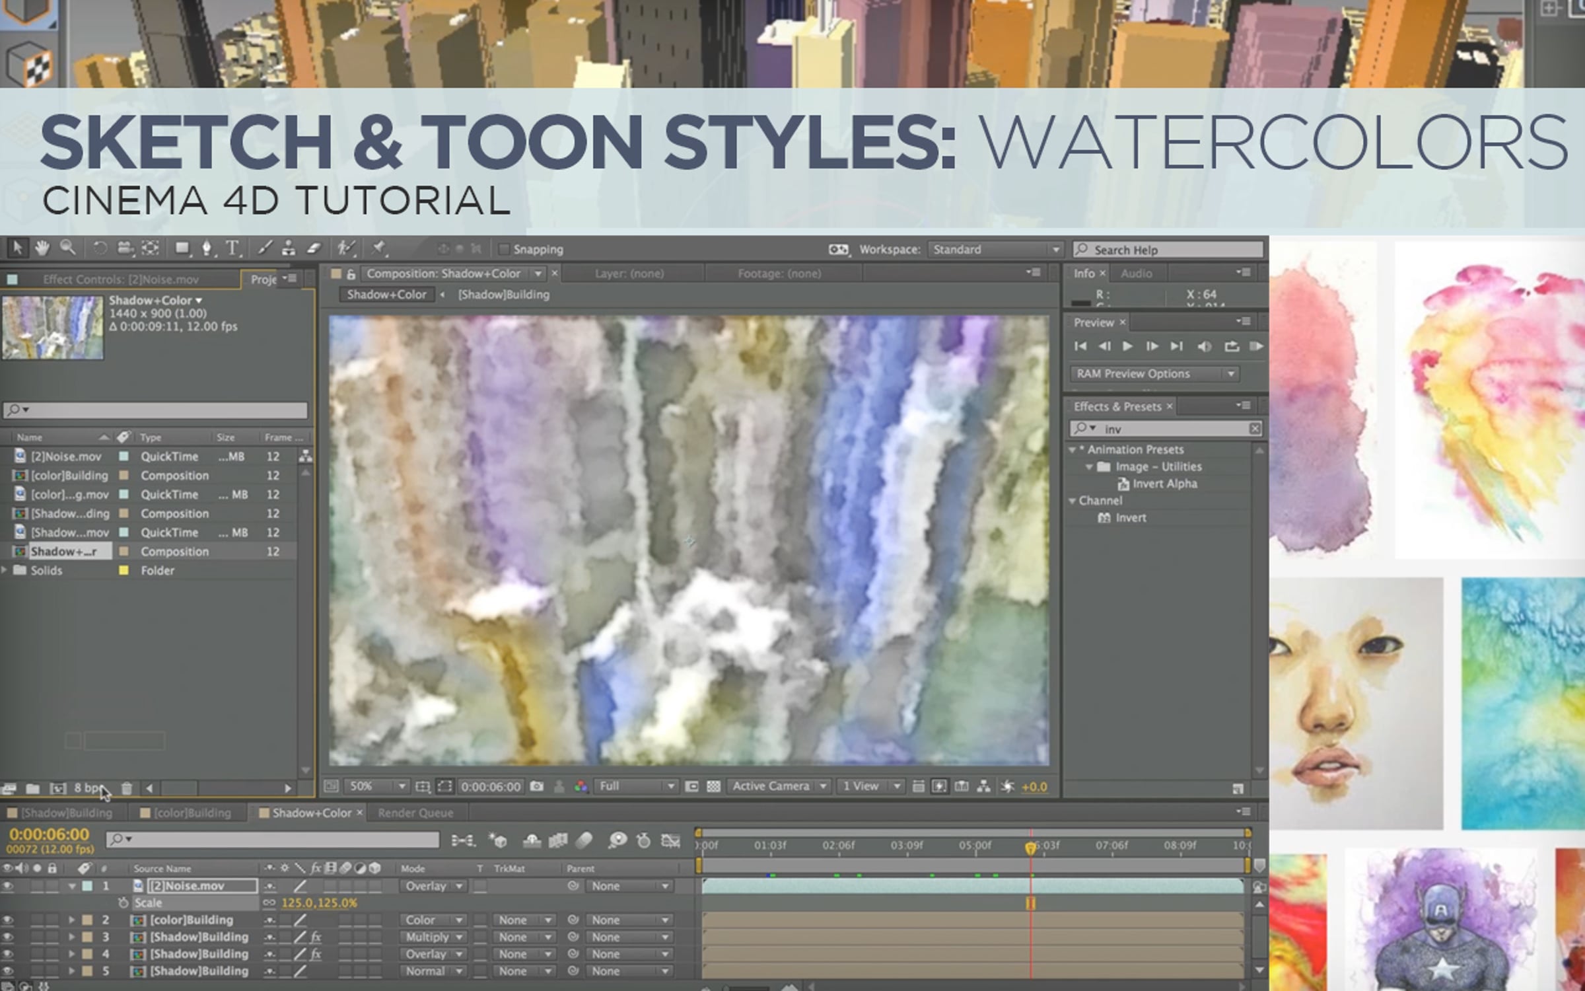The image size is (1585, 991).
Task: Click the current time indicator on timeline
Action: click(x=1030, y=848)
